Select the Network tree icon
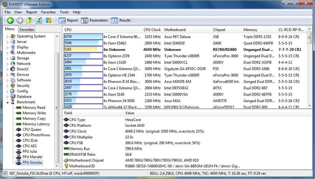This screenshot has height=179, width=315. [x=13, y=64]
